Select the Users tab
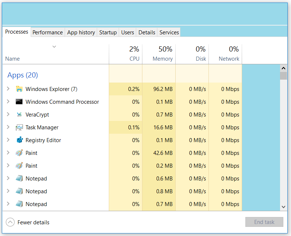Screen dimensions: 291x236 (x=127, y=32)
